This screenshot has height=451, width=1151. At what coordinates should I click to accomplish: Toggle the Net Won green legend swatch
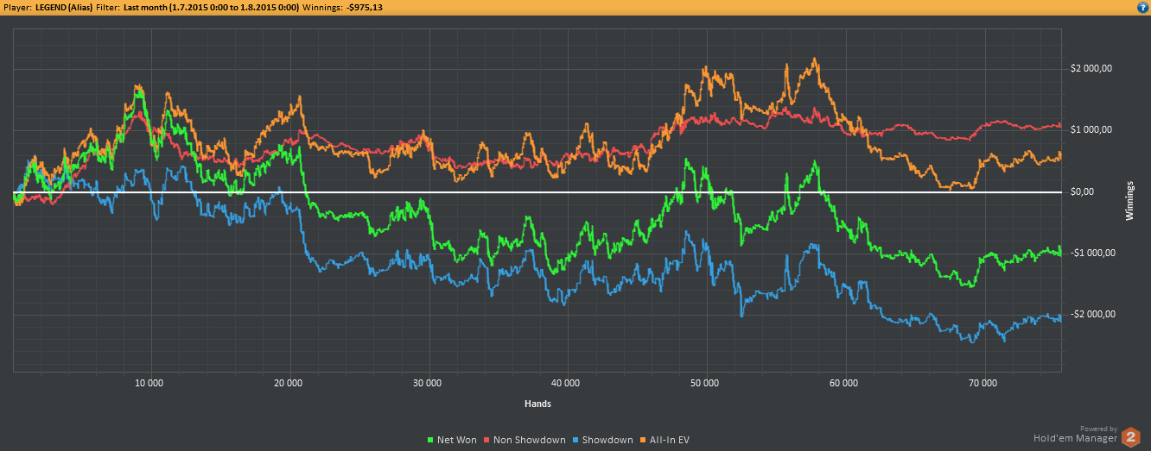click(x=430, y=441)
